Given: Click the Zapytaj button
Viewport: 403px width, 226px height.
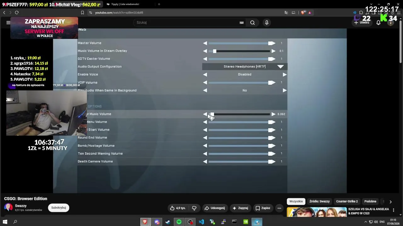Looking at the screenshot, I should pyautogui.click(x=240, y=208).
